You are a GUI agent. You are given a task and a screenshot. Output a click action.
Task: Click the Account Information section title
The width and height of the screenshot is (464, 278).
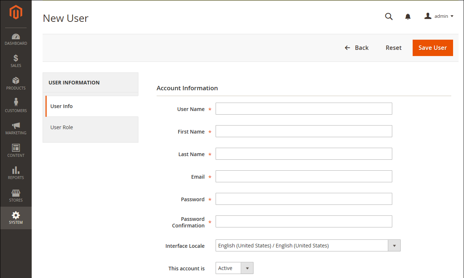[x=187, y=88]
